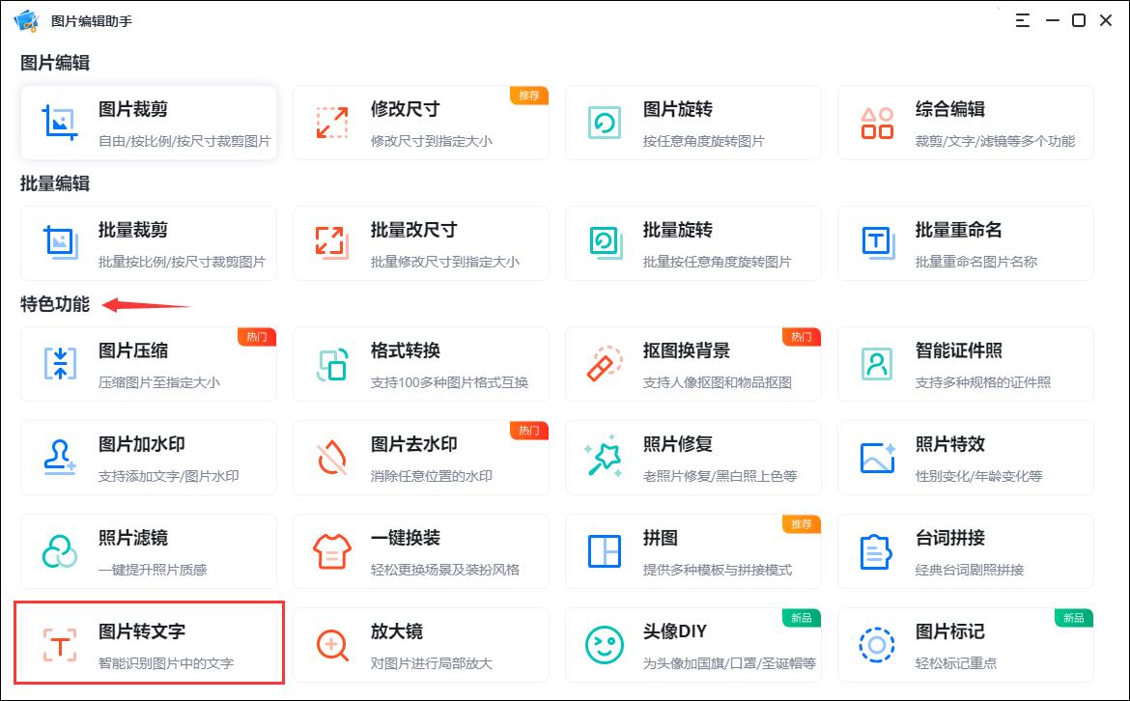Click the 智能证件照 ID photo icon
The image size is (1130, 701).
coord(877,363)
